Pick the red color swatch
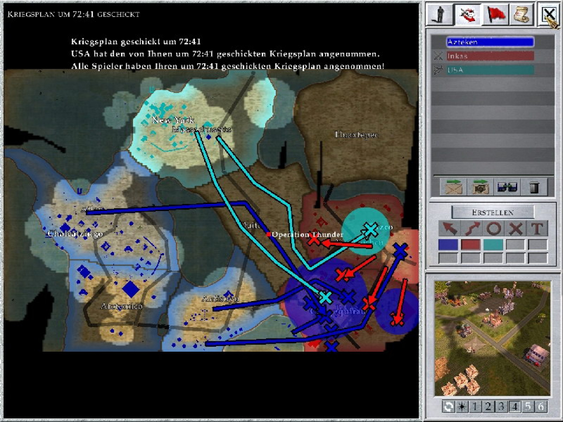 click(x=471, y=245)
